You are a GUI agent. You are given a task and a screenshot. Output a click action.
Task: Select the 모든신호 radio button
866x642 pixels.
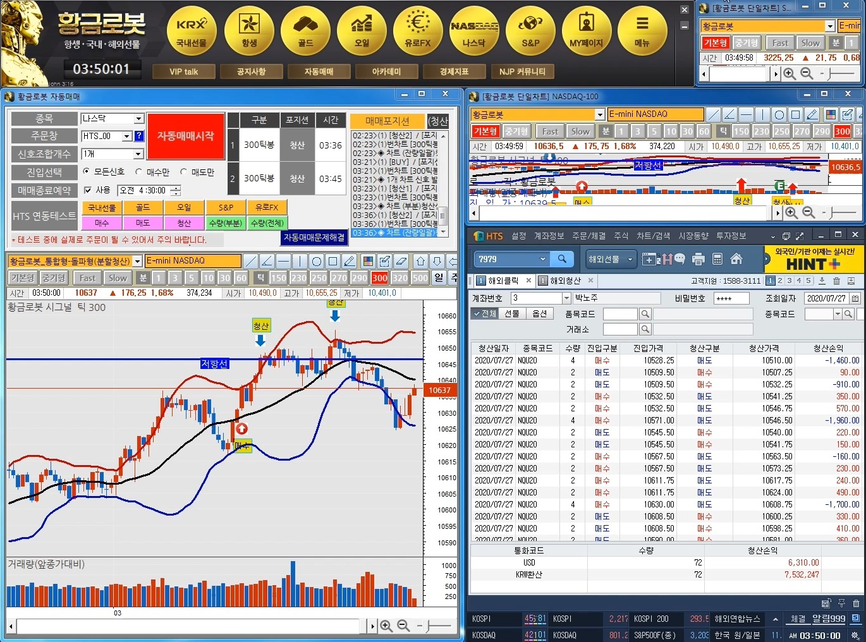(87, 172)
